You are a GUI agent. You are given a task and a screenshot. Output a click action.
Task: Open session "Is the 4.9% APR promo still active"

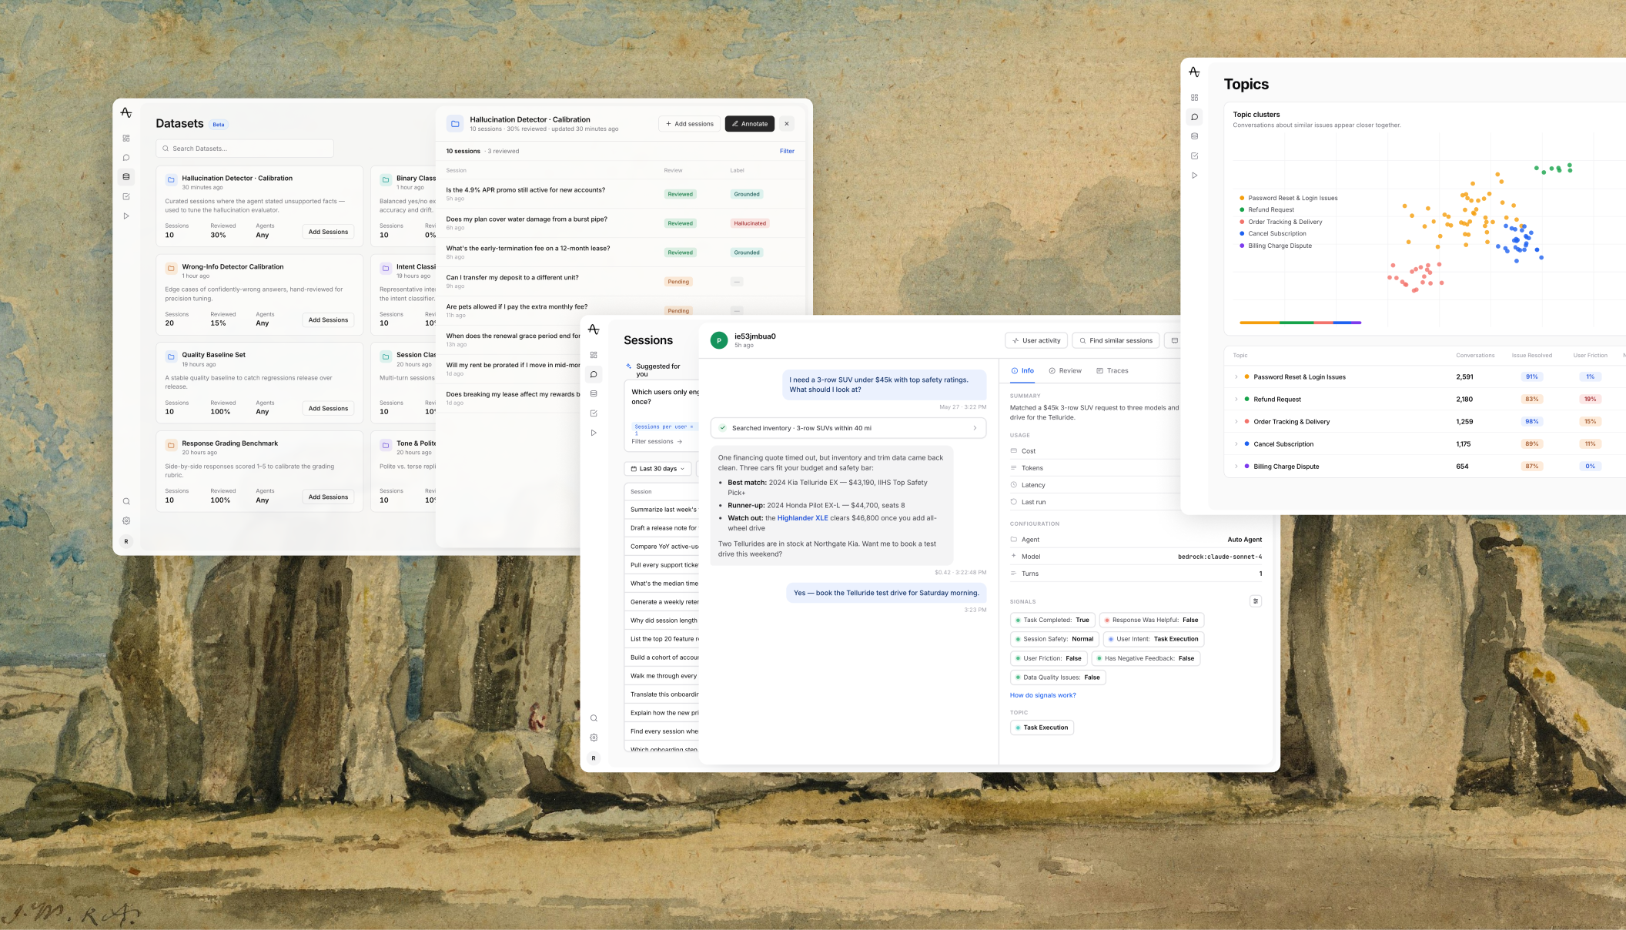coord(621,194)
